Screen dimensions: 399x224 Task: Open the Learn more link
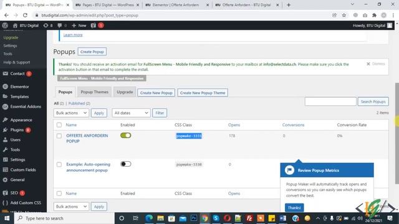click(x=73, y=35)
